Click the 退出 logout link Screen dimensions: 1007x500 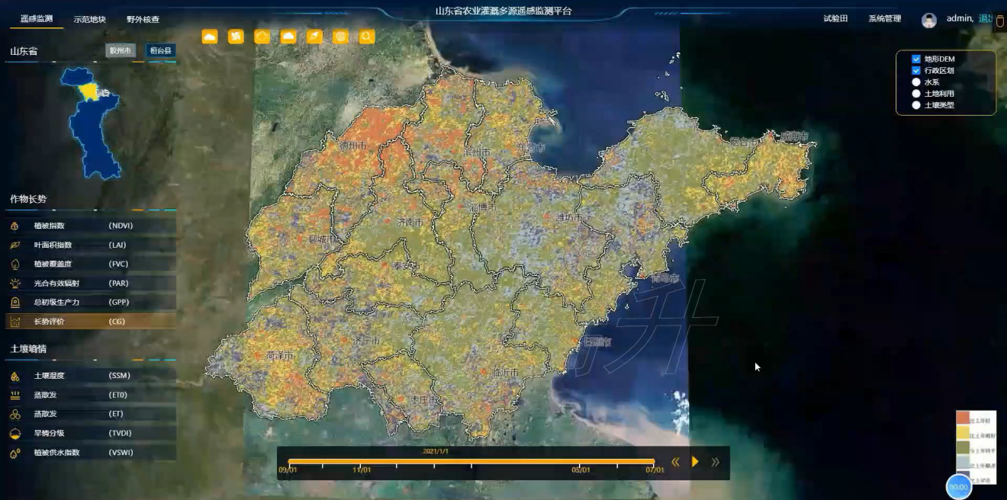(985, 18)
